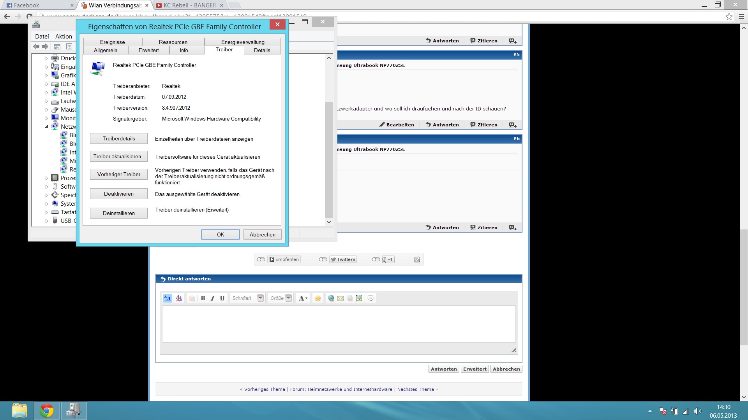This screenshot has height=420, width=748.
Task: Click the insert quote bubble icon
Action: coord(370,298)
